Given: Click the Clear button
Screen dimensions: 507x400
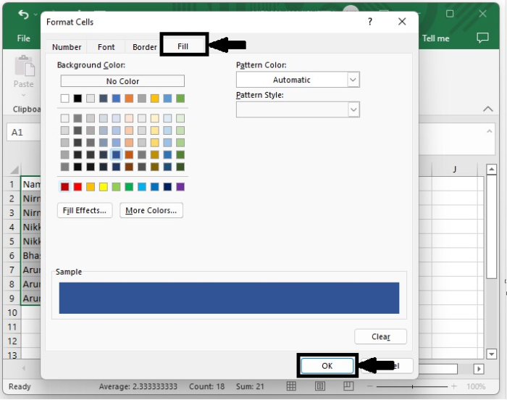Looking at the screenshot, I should pos(380,336).
